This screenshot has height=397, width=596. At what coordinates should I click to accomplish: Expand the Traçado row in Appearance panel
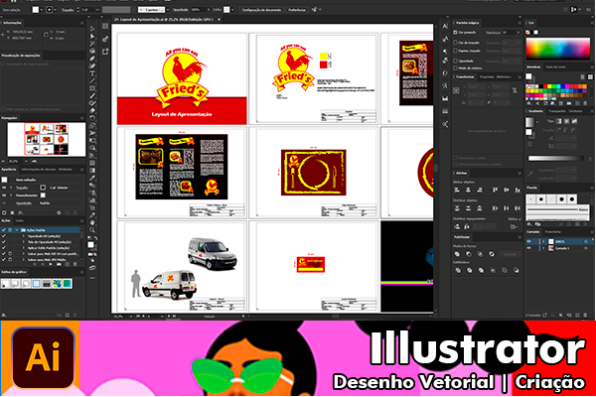pos(11,188)
